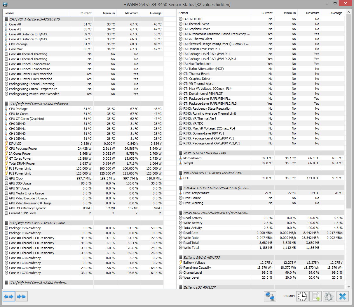Select Total DRAM Power row
354x307 pixels.
coord(83,163)
